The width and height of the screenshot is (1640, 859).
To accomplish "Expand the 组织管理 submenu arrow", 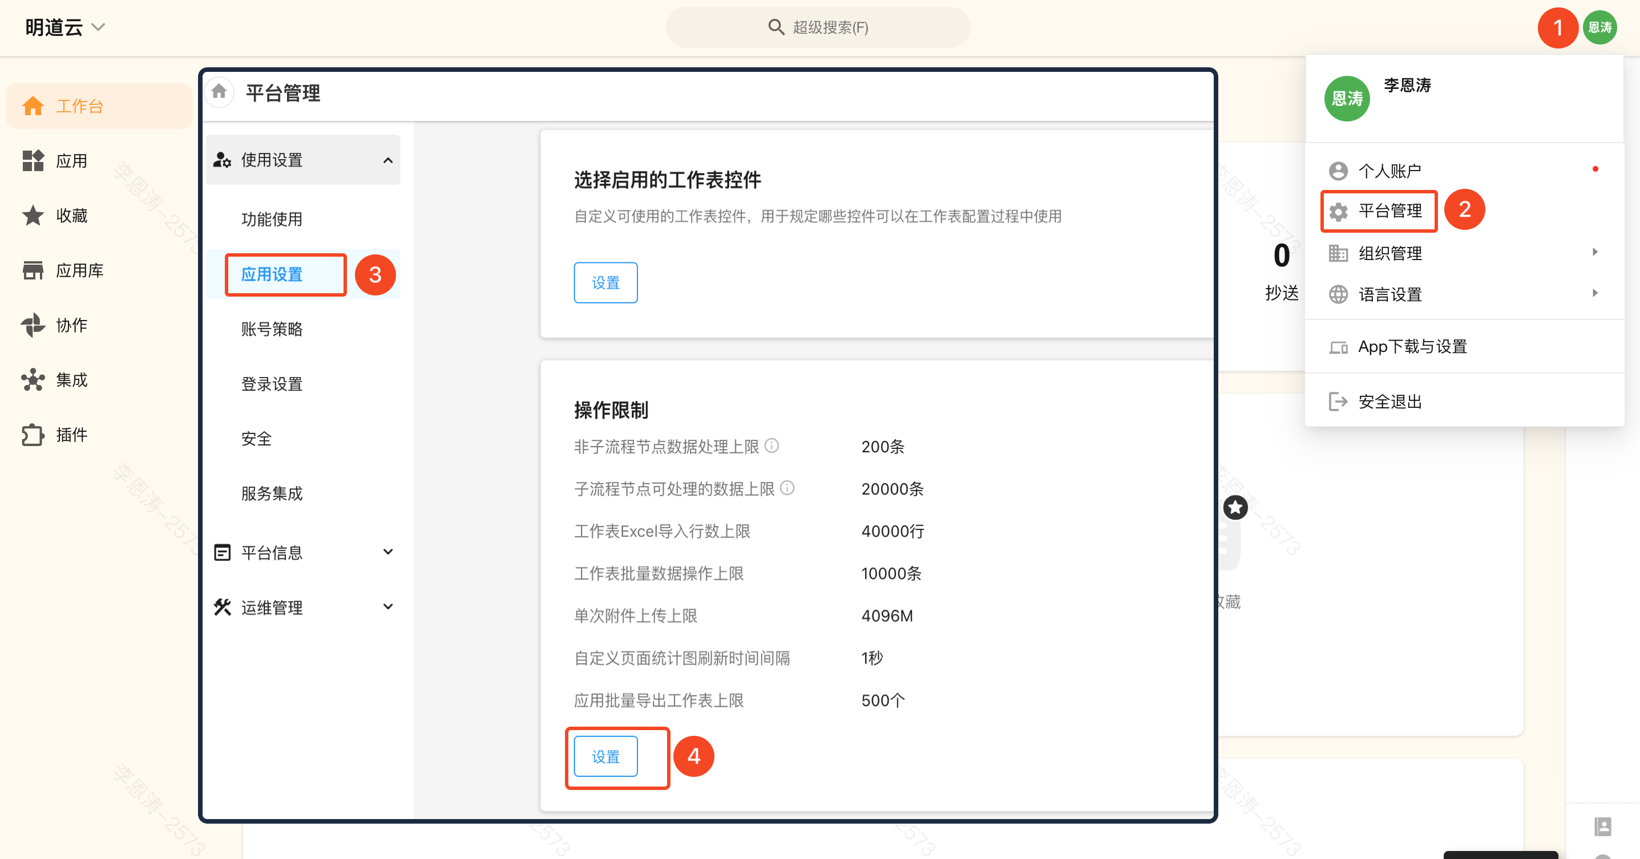I will [x=1595, y=252].
